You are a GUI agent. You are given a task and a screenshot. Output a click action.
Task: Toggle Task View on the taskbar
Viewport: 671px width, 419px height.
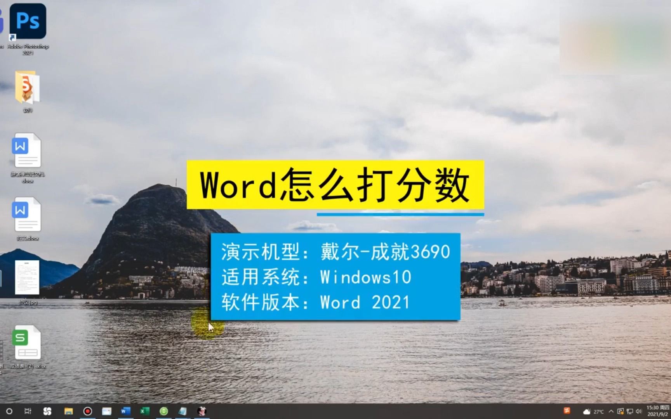tap(28, 411)
